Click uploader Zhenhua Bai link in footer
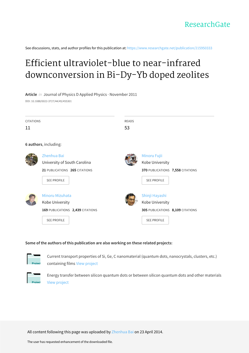The width and height of the screenshot is (249, 353). 122,332
